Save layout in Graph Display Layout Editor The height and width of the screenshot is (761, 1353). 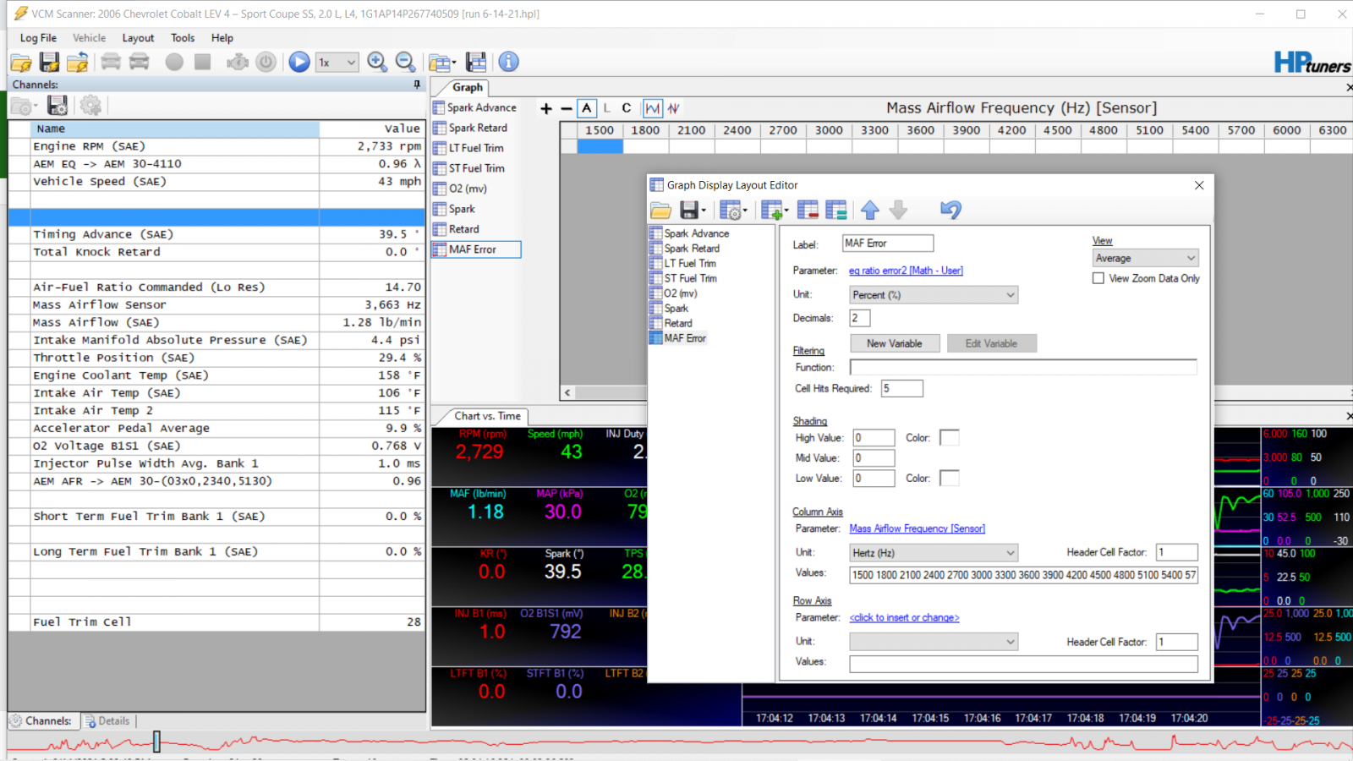tap(688, 210)
